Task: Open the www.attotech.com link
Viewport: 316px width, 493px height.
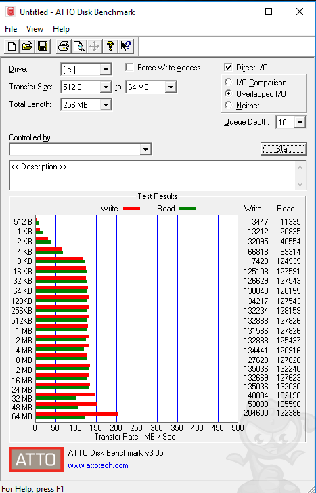Action: pyautogui.click(x=98, y=465)
